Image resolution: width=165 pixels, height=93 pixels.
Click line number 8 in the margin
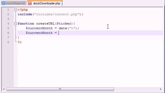click(x=8, y=42)
